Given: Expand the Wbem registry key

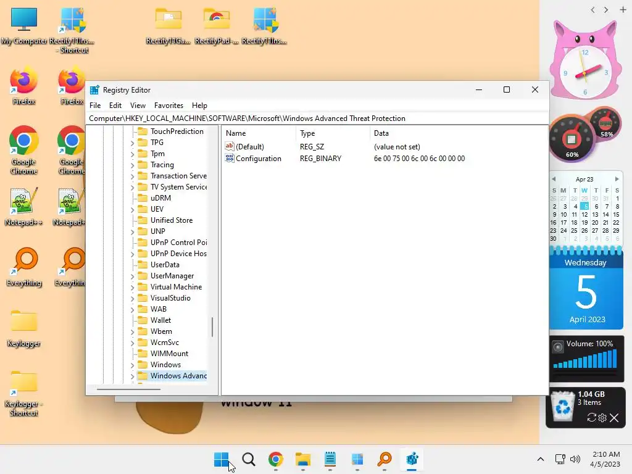Looking at the screenshot, I should coord(132,331).
